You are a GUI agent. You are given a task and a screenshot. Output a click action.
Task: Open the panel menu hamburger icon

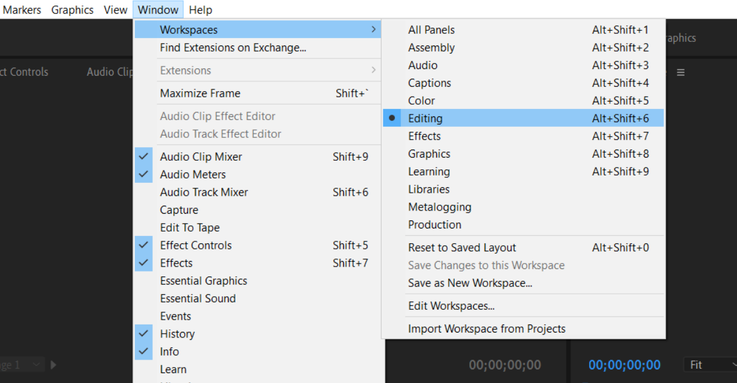coord(681,73)
